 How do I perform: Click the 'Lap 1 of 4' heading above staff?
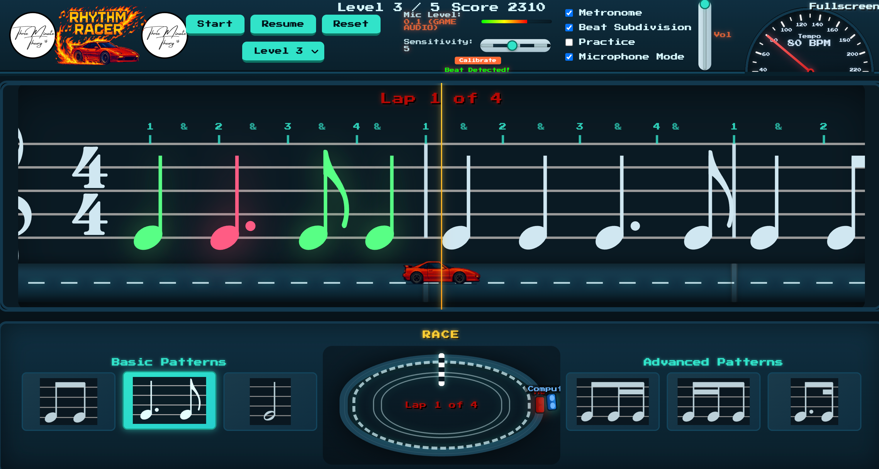coord(441,98)
